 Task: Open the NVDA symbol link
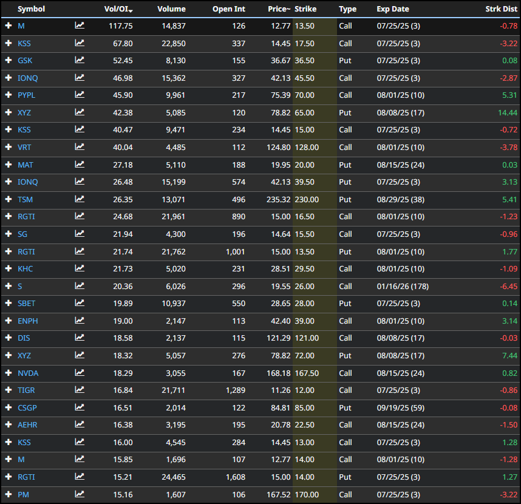(28, 373)
